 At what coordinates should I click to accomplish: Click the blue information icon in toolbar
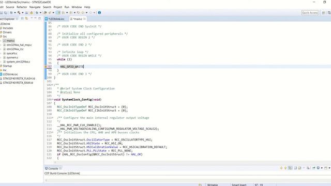99,12
